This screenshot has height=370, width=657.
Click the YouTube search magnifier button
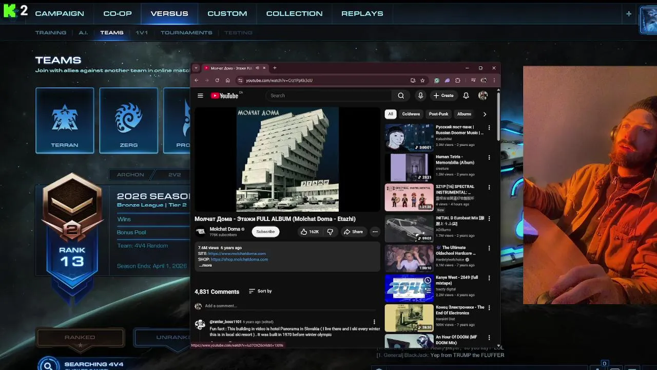tap(401, 96)
